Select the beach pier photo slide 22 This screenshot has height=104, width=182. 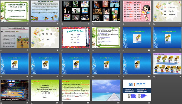(x=106, y=90)
